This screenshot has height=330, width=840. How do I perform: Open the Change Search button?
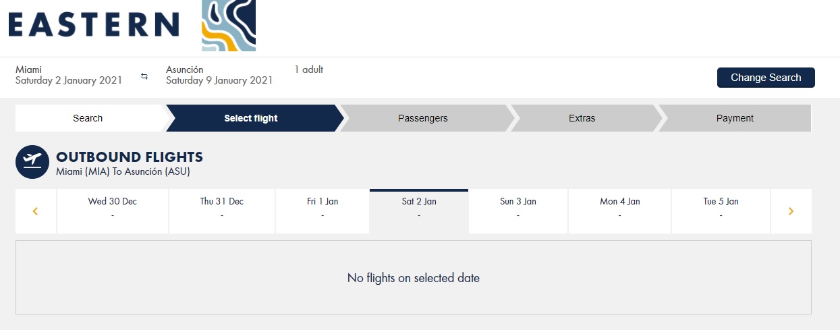(766, 78)
